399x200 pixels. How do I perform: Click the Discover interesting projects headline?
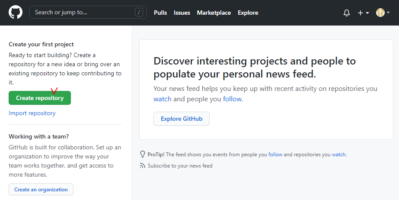[x=255, y=68]
